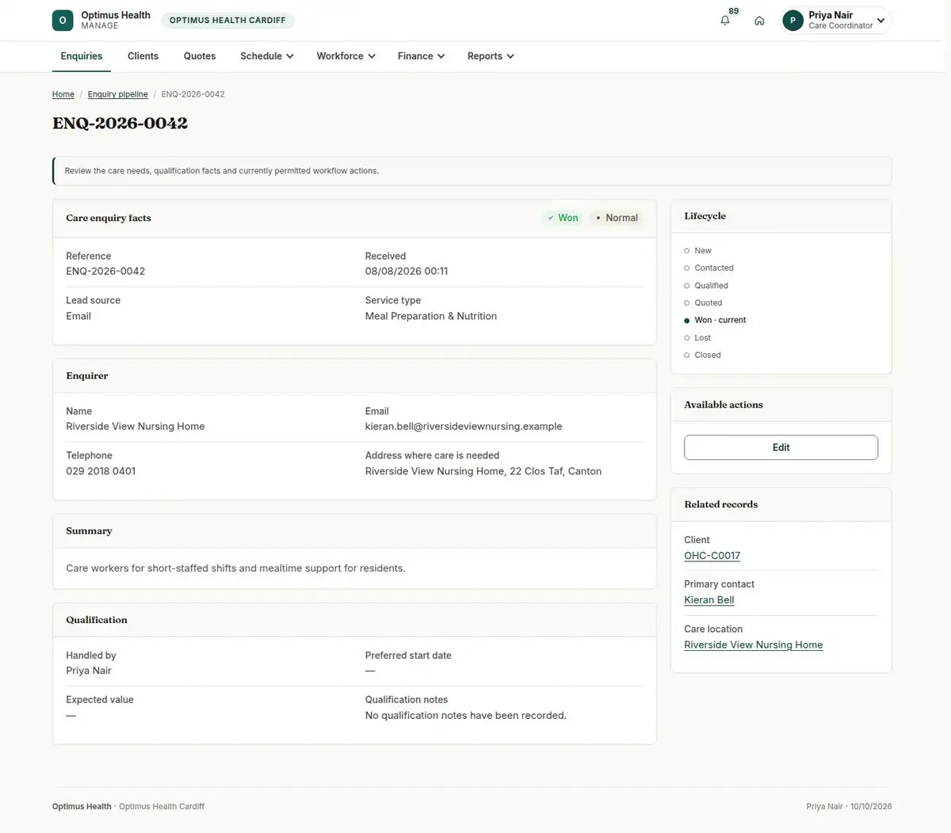Click the green Won status badge

pos(563,218)
